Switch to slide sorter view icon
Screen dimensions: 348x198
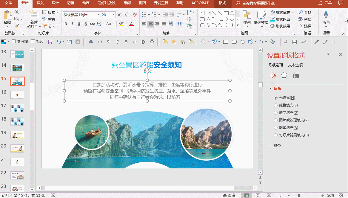258,195
